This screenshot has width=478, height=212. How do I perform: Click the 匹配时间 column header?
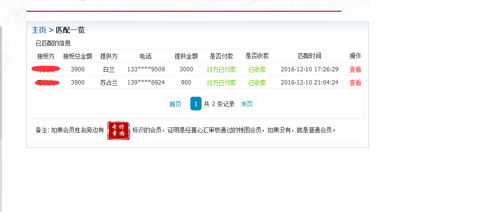tap(309, 56)
